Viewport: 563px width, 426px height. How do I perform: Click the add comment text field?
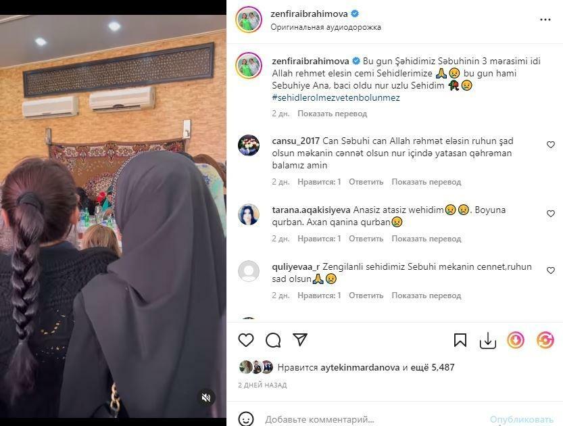(x=373, y=419)
